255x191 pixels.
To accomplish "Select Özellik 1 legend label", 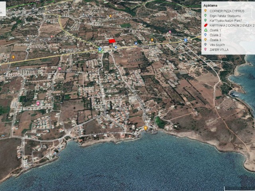I will [x=215, y=30].
